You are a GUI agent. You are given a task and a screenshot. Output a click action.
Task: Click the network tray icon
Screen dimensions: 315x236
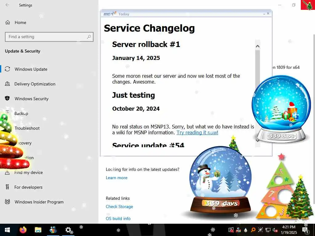(x=268, y=230)
